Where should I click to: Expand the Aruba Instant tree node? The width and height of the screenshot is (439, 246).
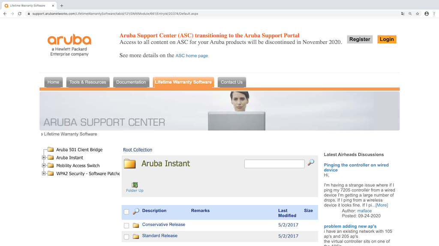pos(44,158)
